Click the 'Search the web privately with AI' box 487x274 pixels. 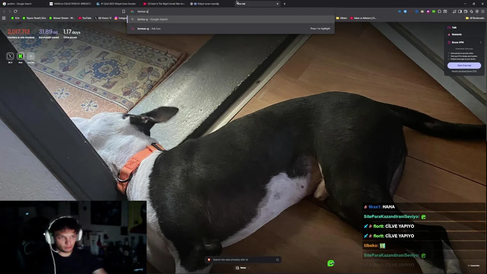click(243, 260)
